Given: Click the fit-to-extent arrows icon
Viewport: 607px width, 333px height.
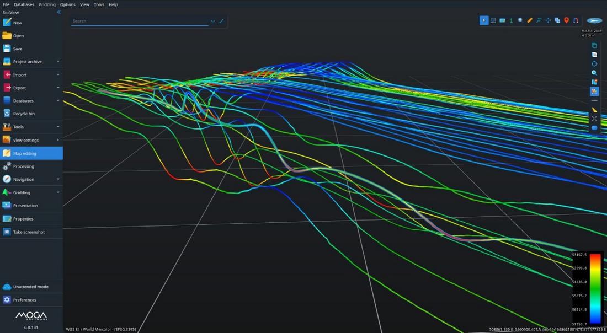Looking at the screenshot, I should pos(594,119).
